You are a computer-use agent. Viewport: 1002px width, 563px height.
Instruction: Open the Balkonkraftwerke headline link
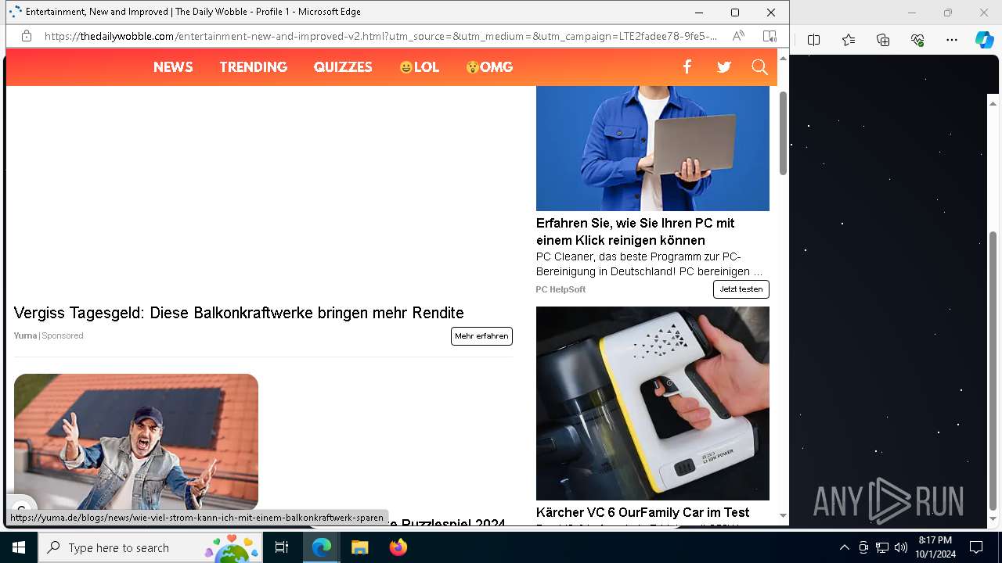pyautogui.click(x=239, y=313)
